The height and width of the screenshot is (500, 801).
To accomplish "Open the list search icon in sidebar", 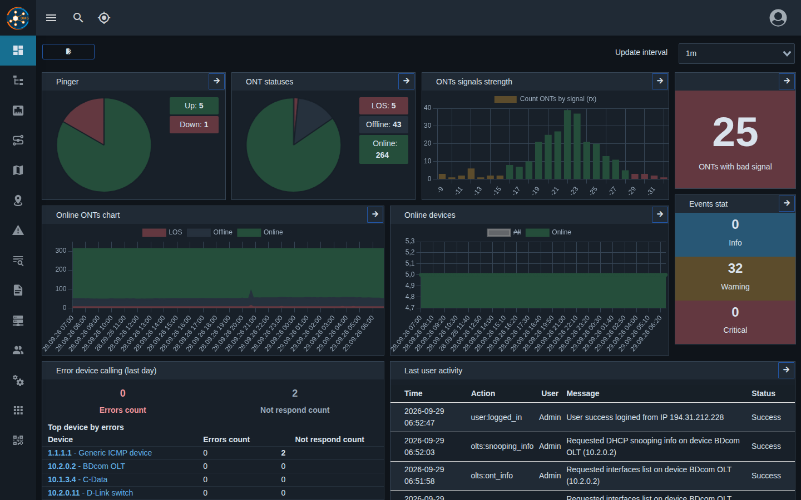I will coord(18,261).
